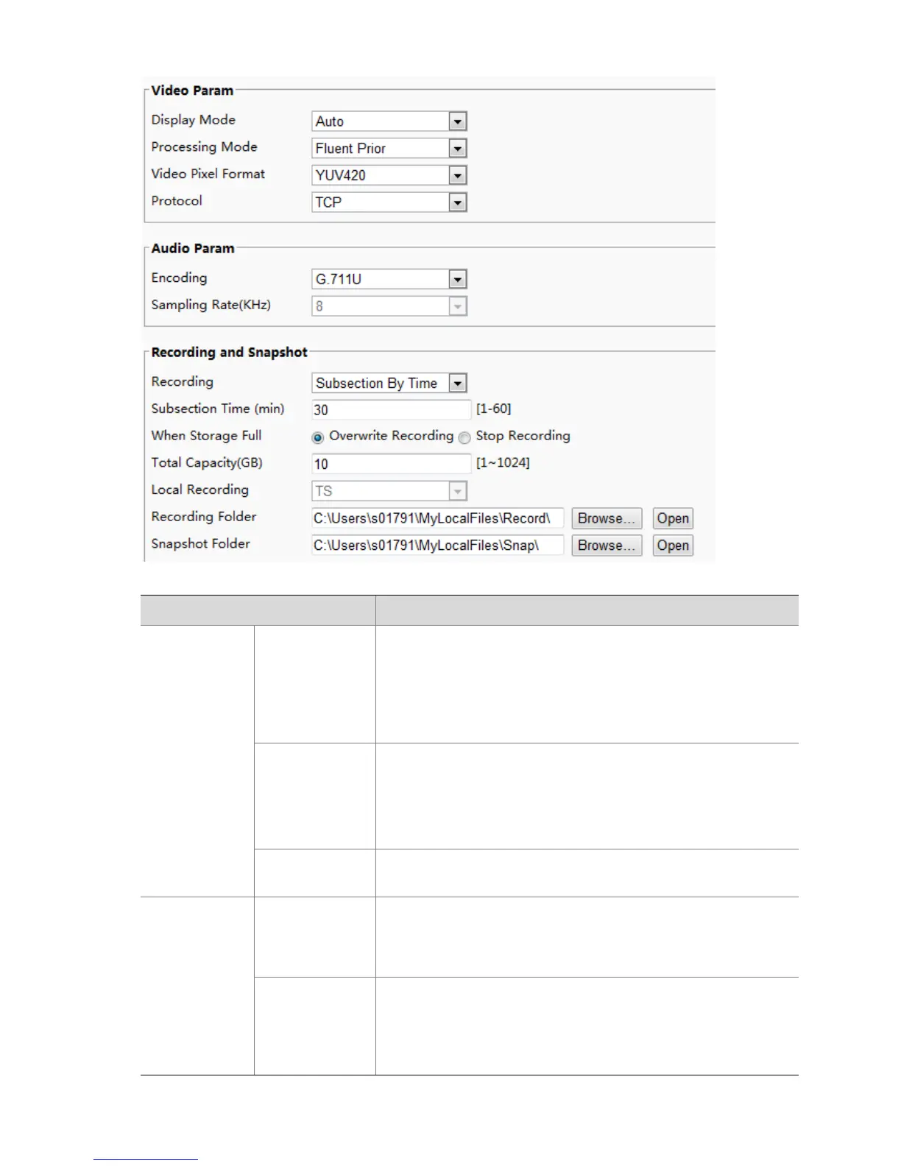Open the Recording Folder location
901x1166 pixels.
tap(673, 518)
